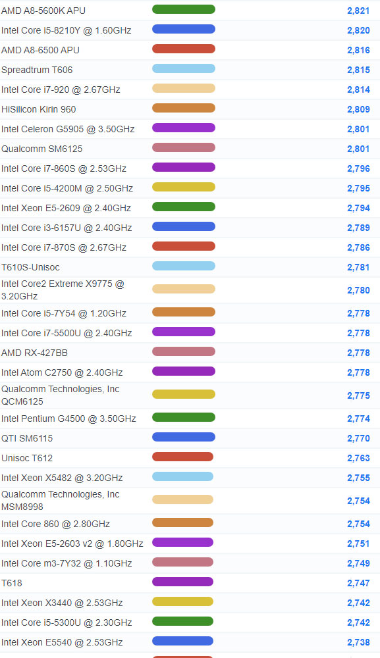Select Intel Core i5-5300U @ 2.30GHz
The image size is (380, 658).
coord(67,622)
